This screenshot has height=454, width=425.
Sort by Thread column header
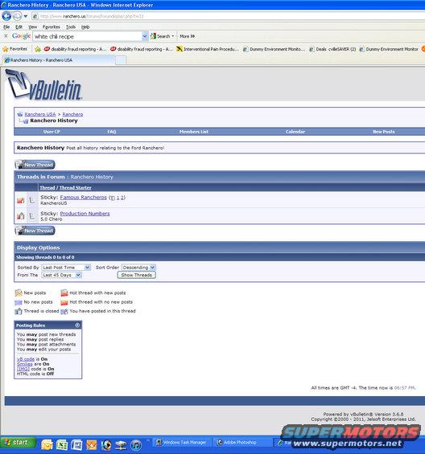[47, 188]
